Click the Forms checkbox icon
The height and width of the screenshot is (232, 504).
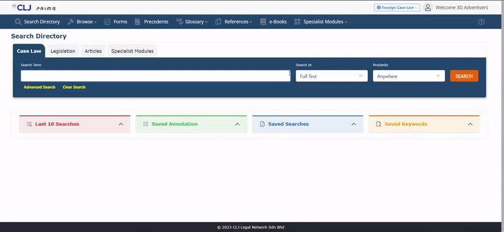pos(107,22)
